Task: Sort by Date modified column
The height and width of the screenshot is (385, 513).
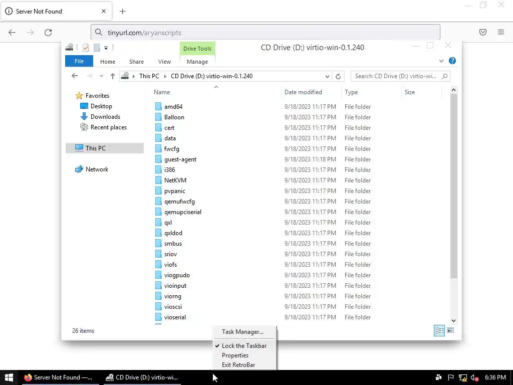Action: click(x=303, y=92)
